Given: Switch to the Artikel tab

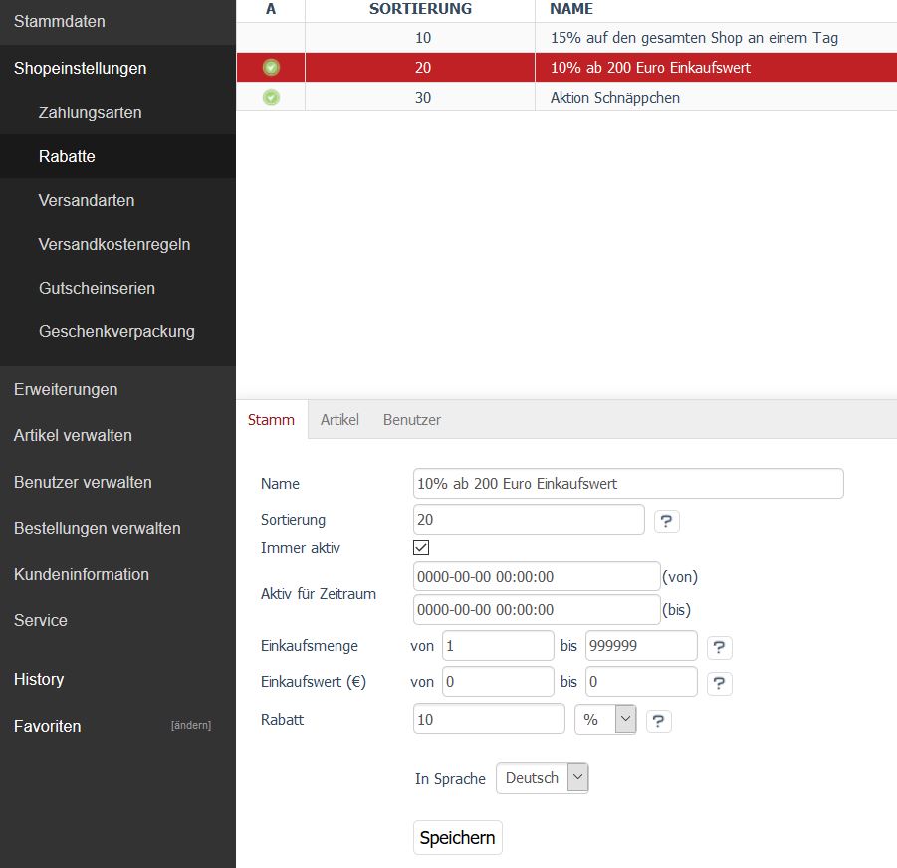Looking at the screenshot, I should point(339,420).
